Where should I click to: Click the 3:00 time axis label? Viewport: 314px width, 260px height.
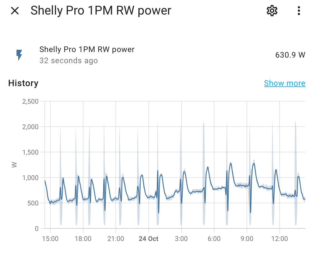pyautogui.click(x=181, y=239)
